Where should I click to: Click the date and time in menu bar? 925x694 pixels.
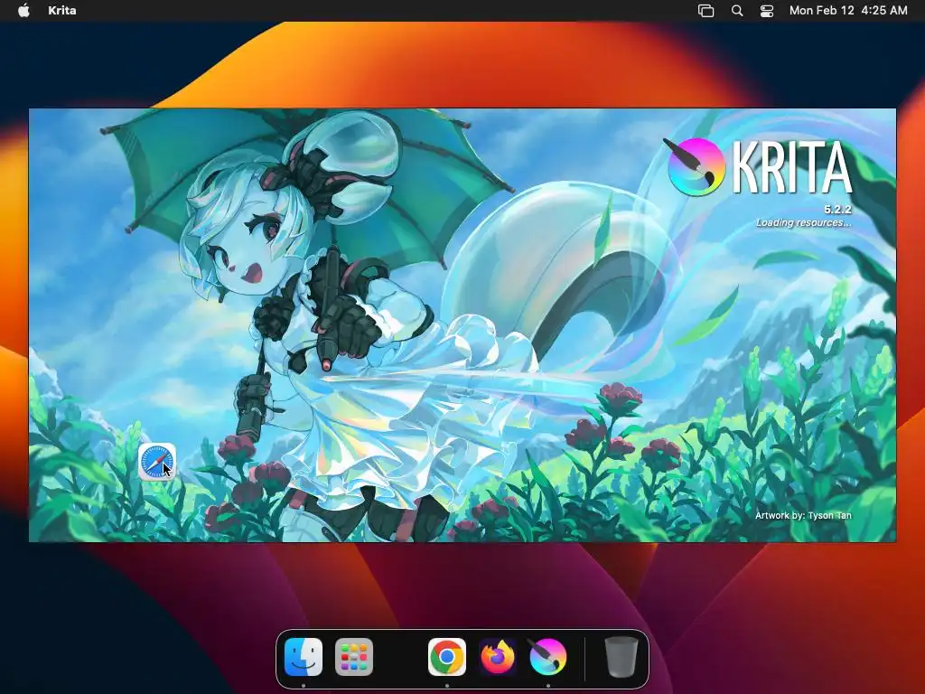(848, 10)
